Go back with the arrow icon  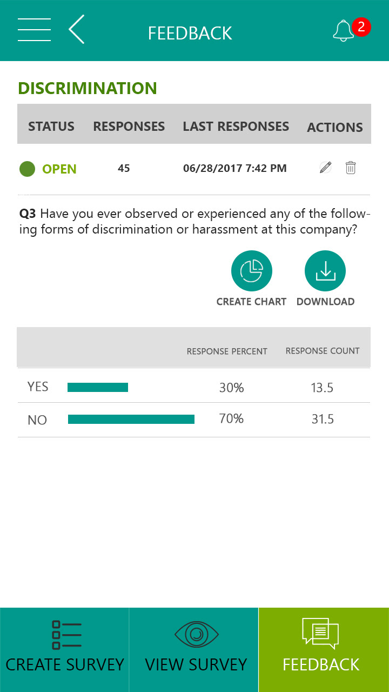77,30
